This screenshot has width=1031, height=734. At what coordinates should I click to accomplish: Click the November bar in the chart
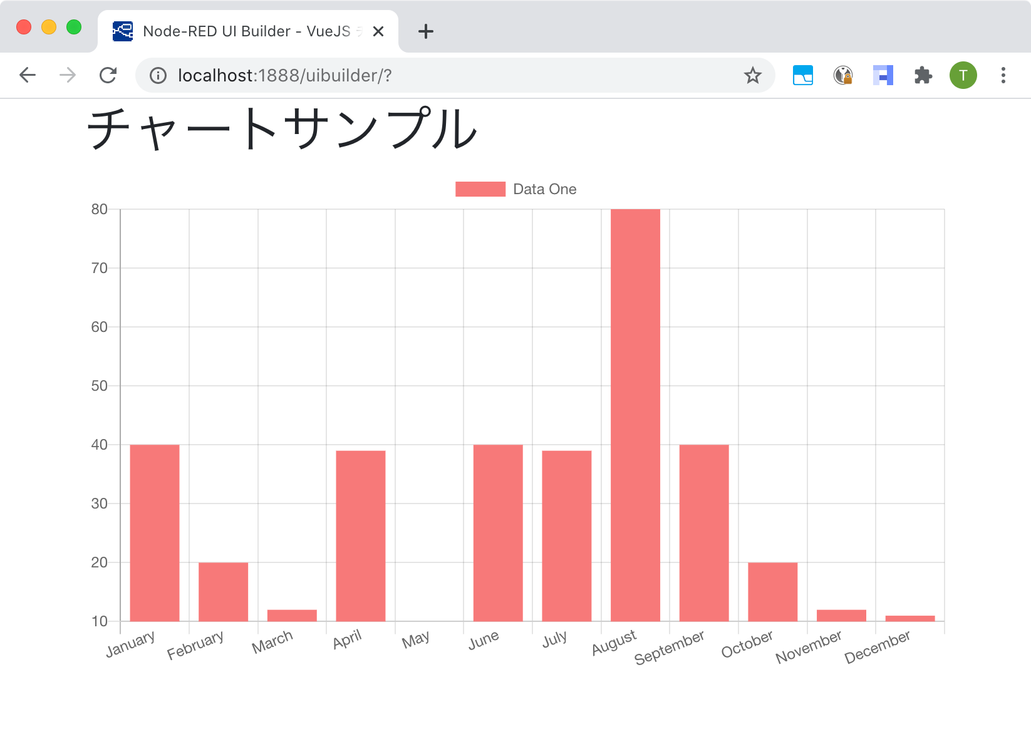click(841, 616)
